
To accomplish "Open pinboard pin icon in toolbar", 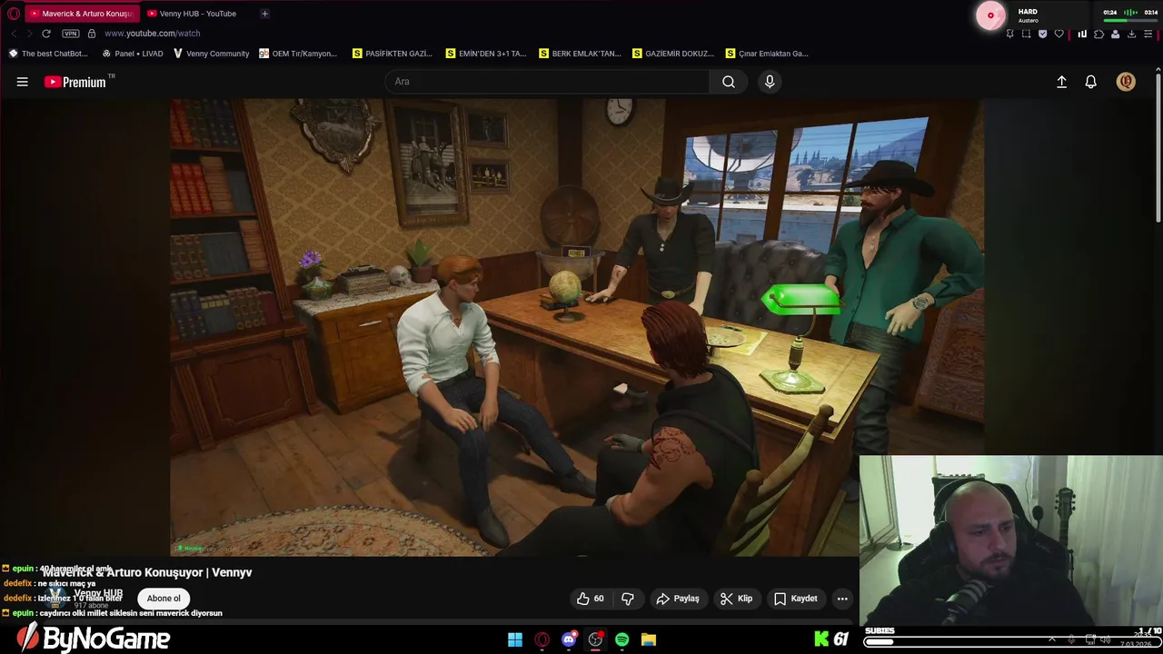I will (x=1010, y=34).
